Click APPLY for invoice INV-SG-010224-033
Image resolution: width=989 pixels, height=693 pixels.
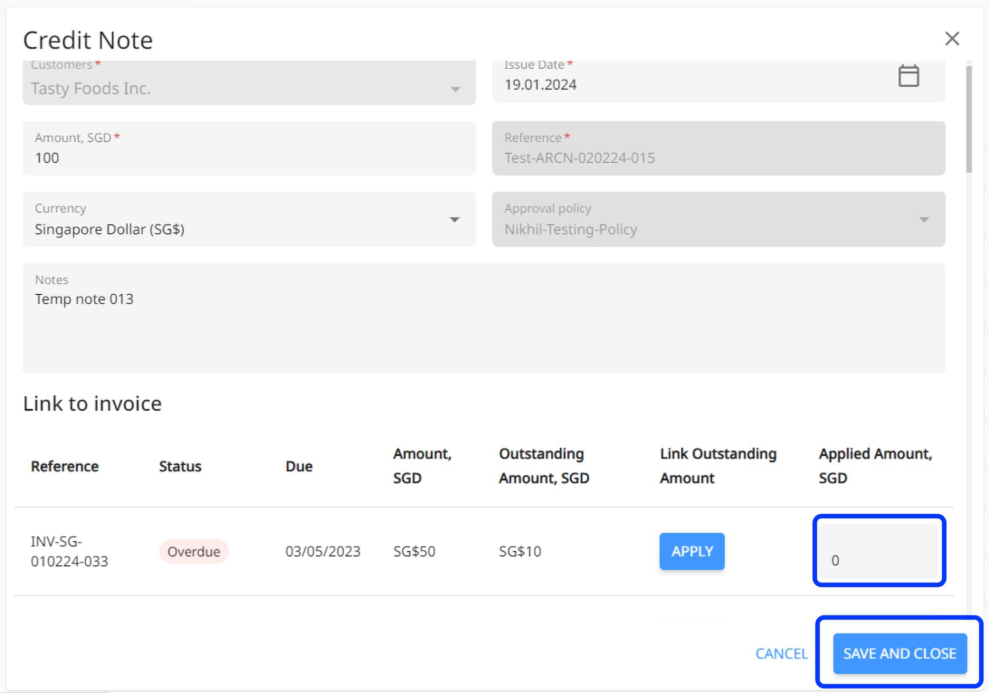(x=692, y=551)
